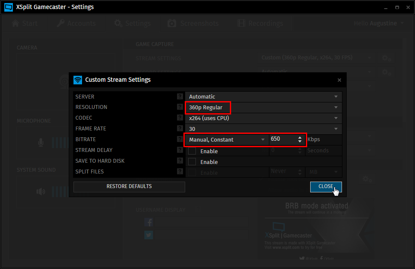Maximize the XSplit Gamecaster window
The height and width of the screenshot is (269, 415).
coord(397,7)
